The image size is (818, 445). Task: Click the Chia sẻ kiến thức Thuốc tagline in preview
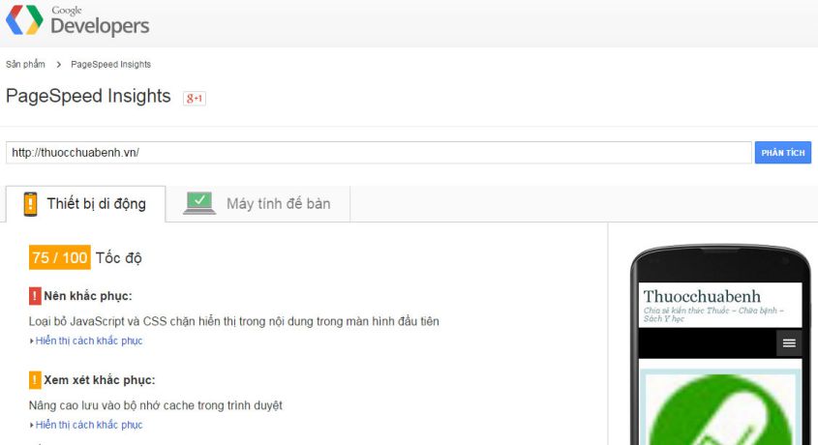pyautogui.click(x=713, y=314)
